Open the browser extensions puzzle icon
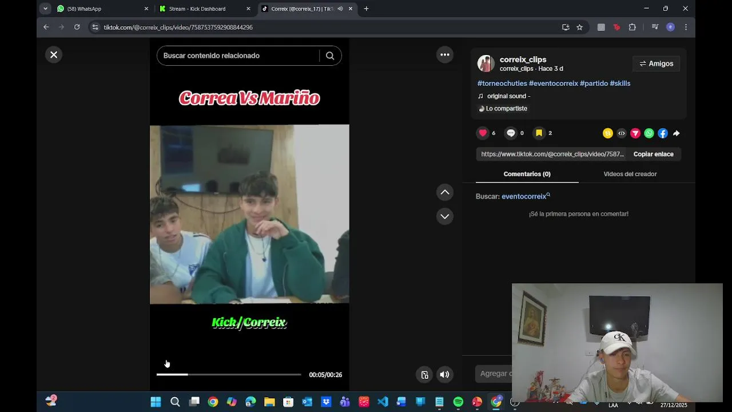732x412 pixels. [632, 27]
